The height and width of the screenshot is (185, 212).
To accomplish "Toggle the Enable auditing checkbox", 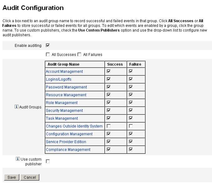I will (x=48, y=45).
